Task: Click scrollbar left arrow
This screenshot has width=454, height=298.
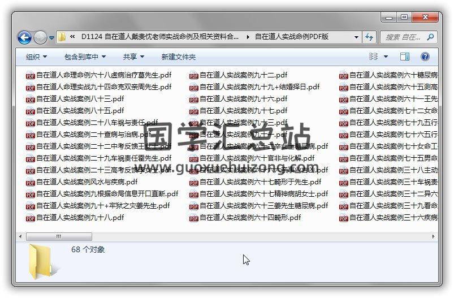Action: click(x=20, y=236)
